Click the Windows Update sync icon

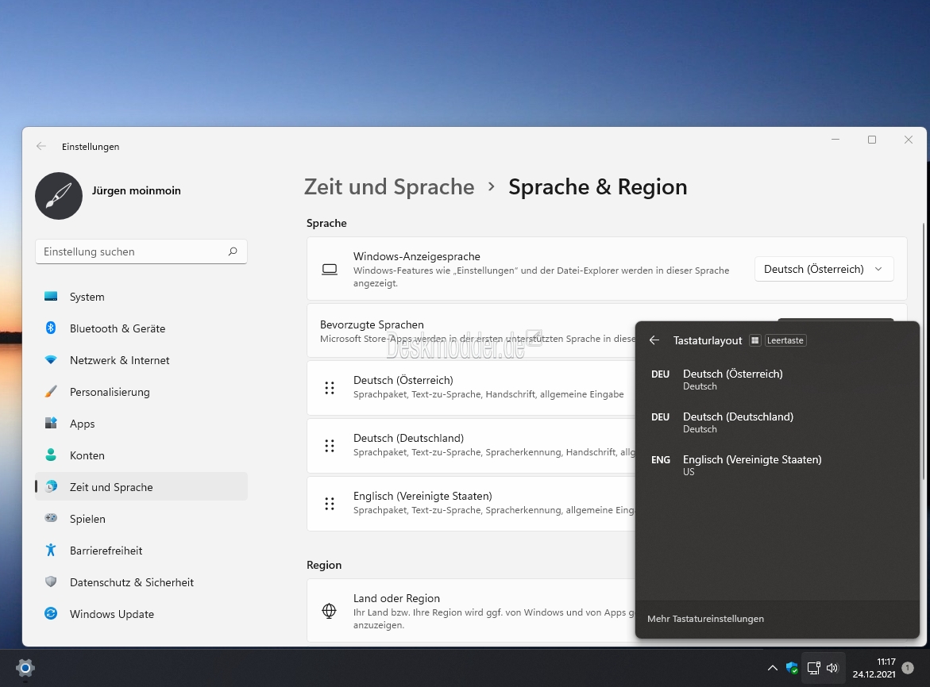(x=51, y=613)
